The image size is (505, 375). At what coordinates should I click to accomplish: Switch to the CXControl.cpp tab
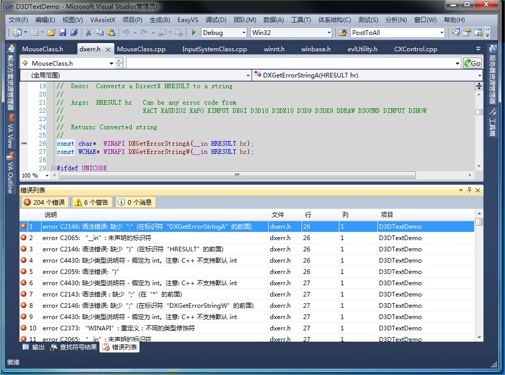[x=415, y=49]
